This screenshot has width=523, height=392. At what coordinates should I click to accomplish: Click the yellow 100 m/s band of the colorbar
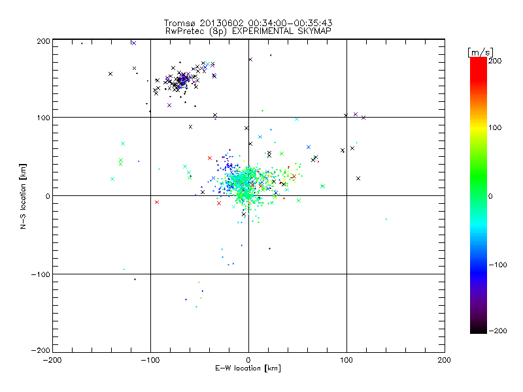(479, 127)
